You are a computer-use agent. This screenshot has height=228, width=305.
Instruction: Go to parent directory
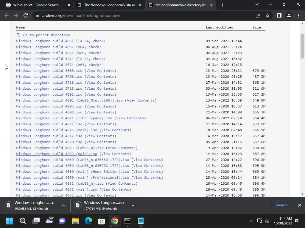pyautogui.click(x=46, y=35)
